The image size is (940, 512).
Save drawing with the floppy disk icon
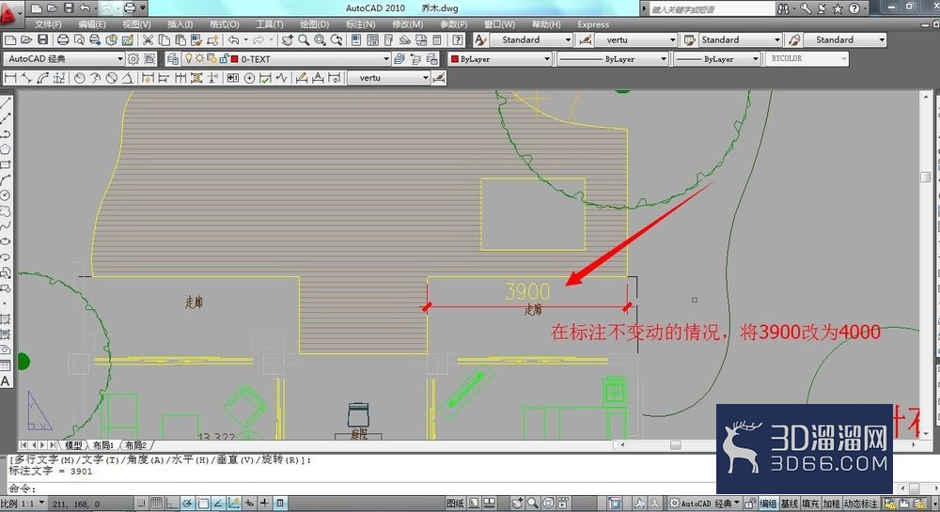pyautogui.click(x=42, y=40)
